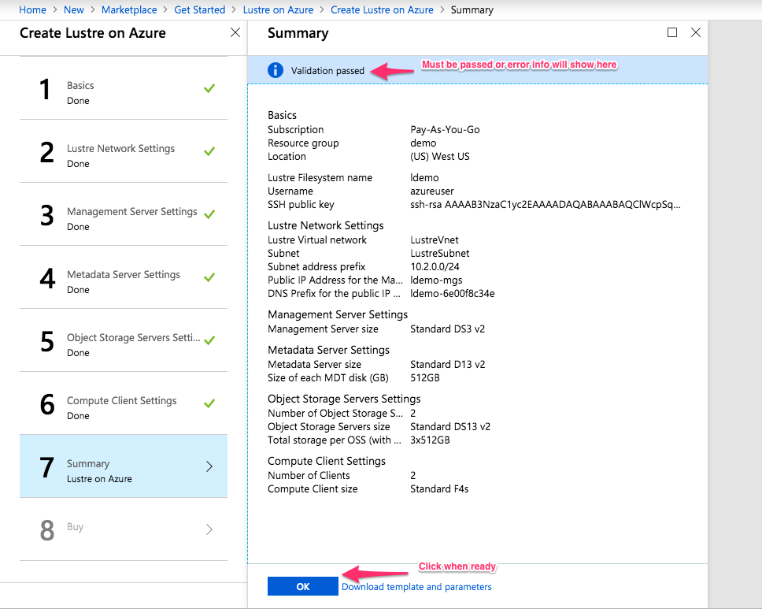Click the checkmark for Metadata Server Settings

[x=209, y=277]
